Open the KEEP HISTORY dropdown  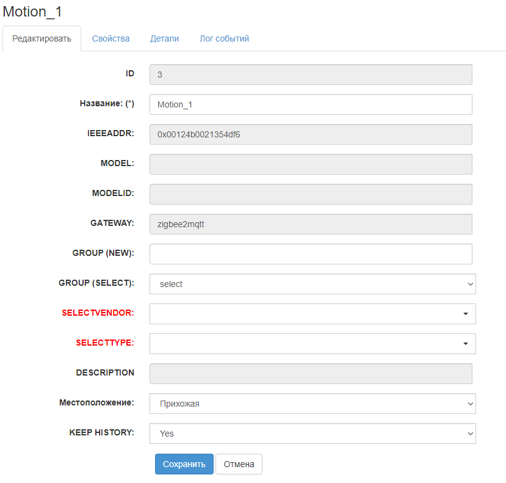(x=312, y=434)
